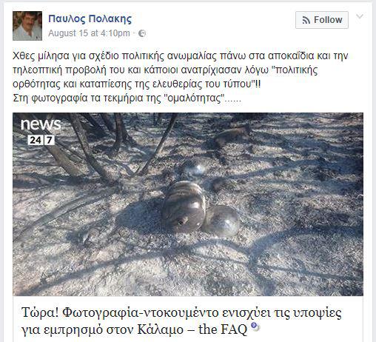Open the Τώρα! Φωτογραφία-ντοκουμέντο headline link
The width and height of the screenshot is (376, 342).
[181, 321]
